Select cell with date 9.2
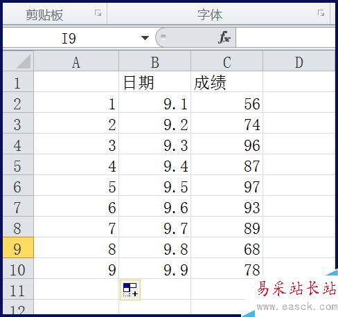Screen dimensions: 338x317 click(x=155, y=123)
